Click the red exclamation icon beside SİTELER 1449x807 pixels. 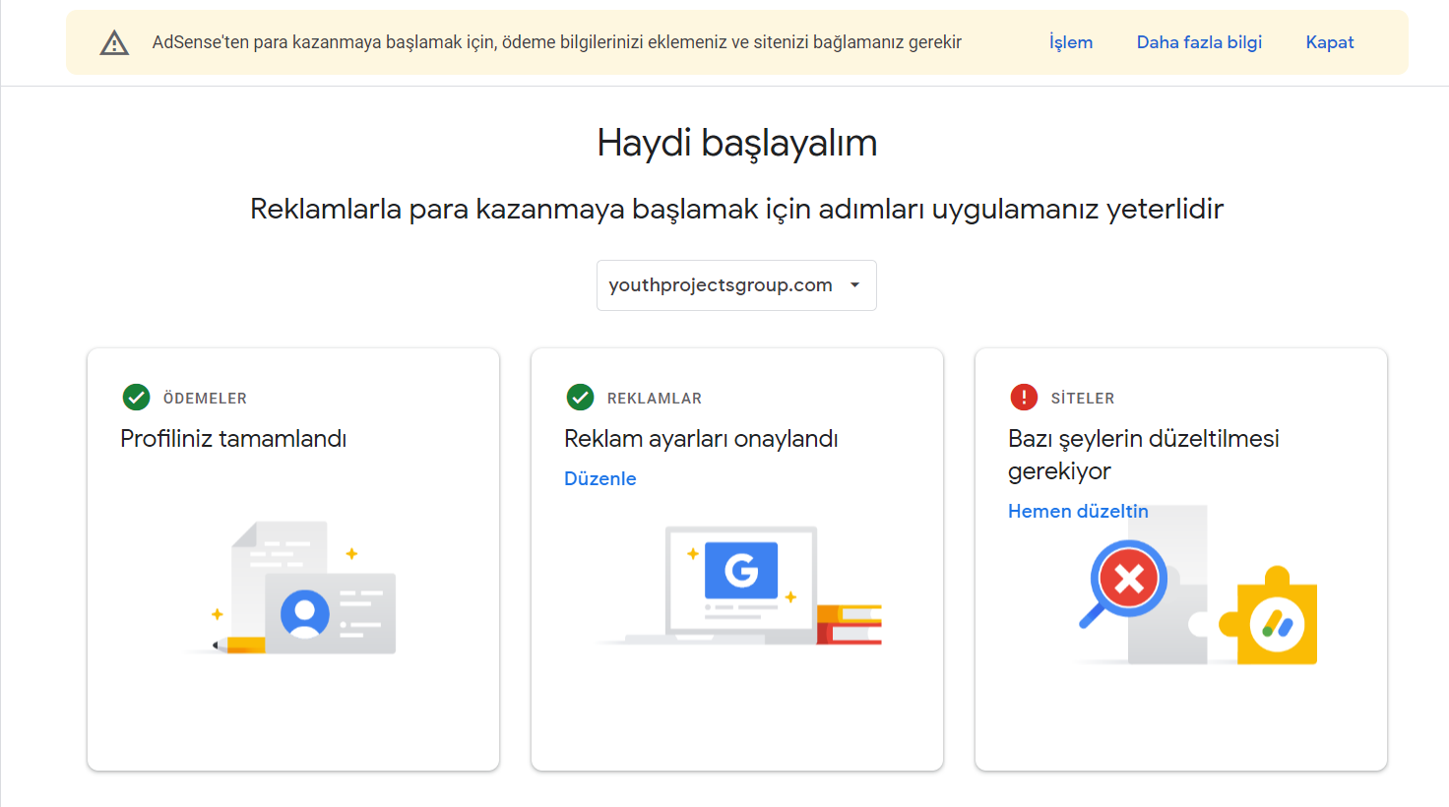point(1024,398)
